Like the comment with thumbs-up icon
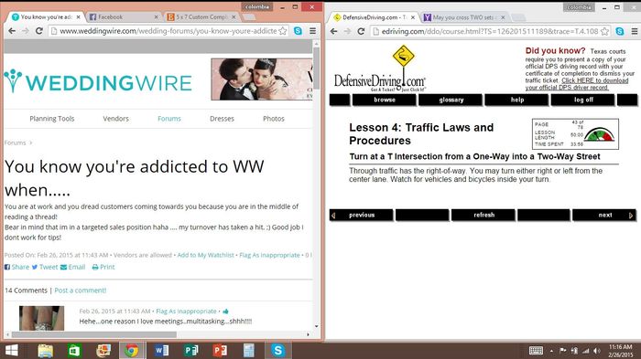 [225, 311]
